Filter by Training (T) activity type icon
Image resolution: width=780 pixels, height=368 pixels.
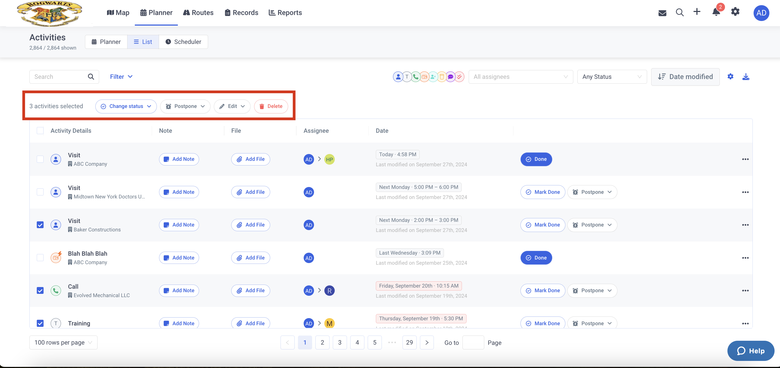click(407, 77)
